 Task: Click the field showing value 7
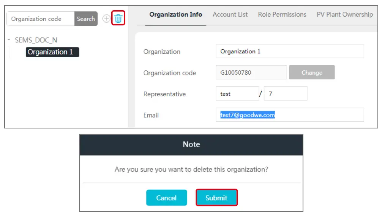coord(286,93)
